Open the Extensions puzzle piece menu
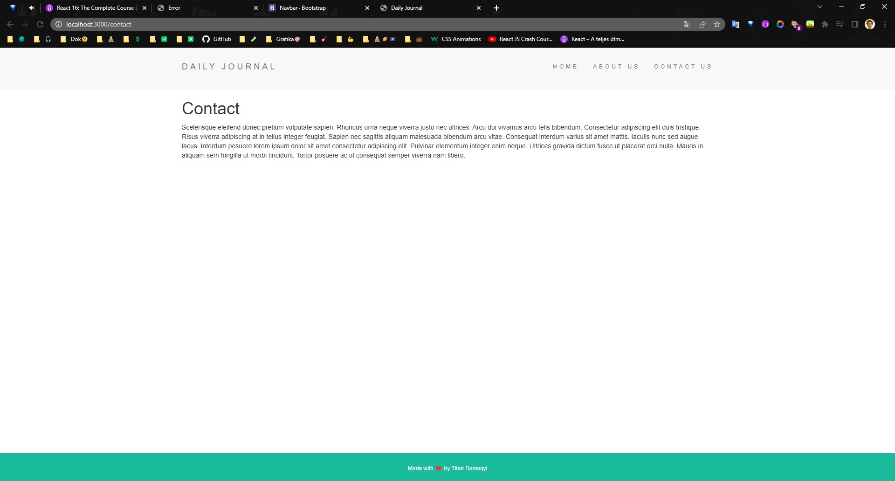Viewport: 895px width, 481px height. (825, 24)
